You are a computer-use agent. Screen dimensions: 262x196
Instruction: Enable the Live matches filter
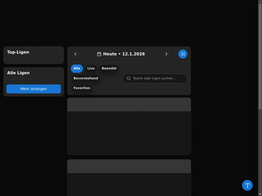click(91, 68)
